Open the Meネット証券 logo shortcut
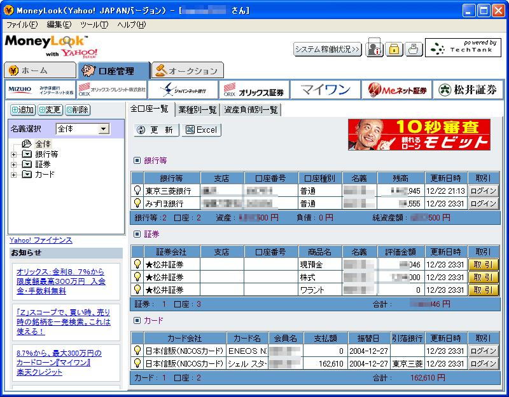509x397 pixels. click(x=396, y=90)
